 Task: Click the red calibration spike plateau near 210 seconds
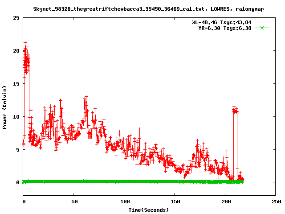(236, 111)
